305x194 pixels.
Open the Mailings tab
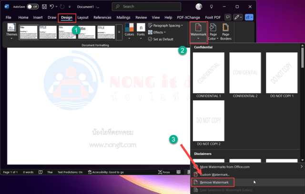(123, 18)
